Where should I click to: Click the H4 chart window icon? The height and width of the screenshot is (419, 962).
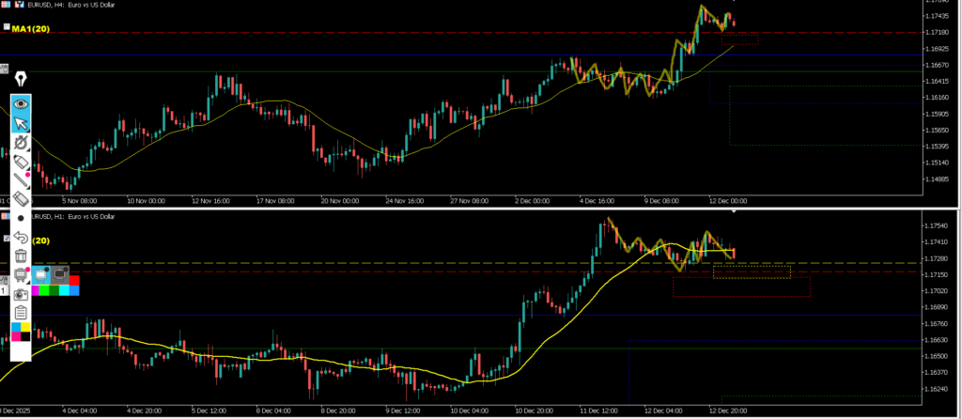[x=7, y=5]
